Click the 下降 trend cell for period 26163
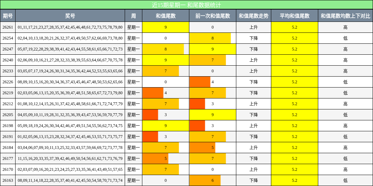The height and width of the screenshot is (186, 373). point(254,180)
